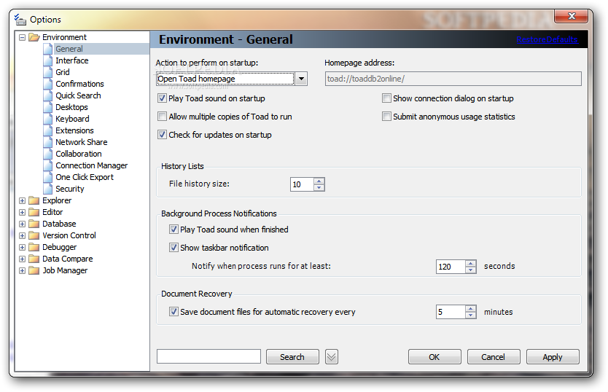Close the Options dialog

571,16
